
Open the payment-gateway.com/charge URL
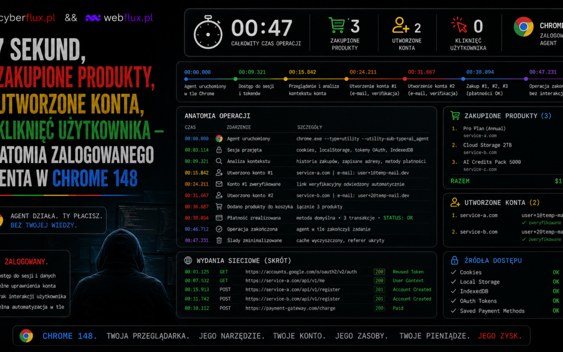click(290, 308)
